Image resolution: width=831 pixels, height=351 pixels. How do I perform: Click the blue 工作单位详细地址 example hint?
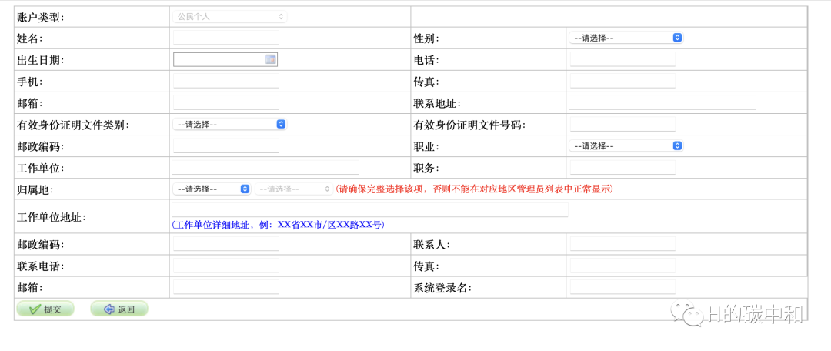pos(279,225)
